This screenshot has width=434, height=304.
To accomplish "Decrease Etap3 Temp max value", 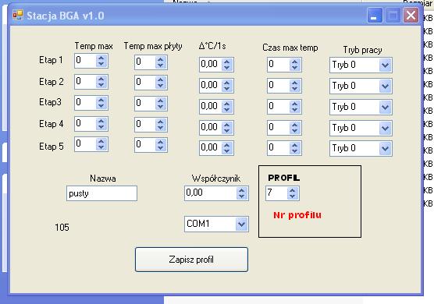I will 101,106.
